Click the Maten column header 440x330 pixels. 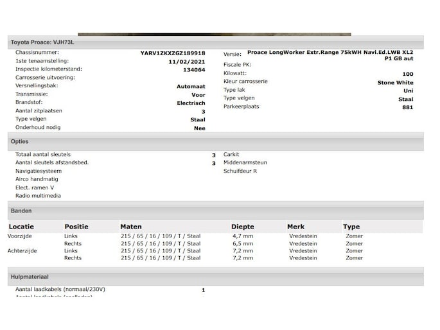131,227
